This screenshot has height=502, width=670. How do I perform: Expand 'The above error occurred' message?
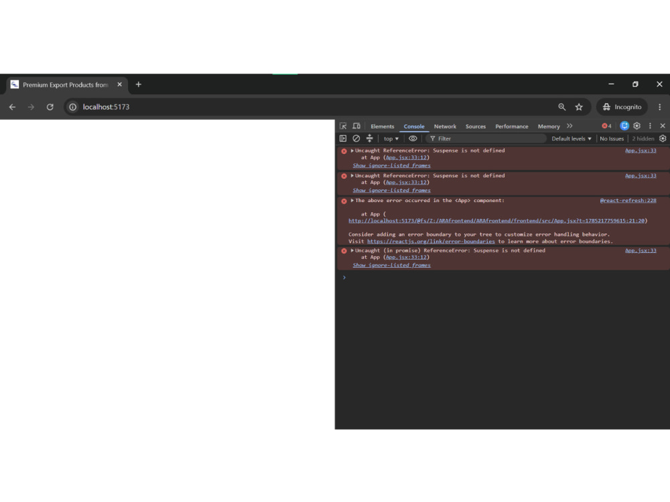pos(352,201)
